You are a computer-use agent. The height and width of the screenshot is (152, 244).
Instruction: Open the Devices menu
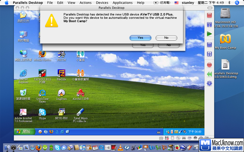[x=102, y=2]
